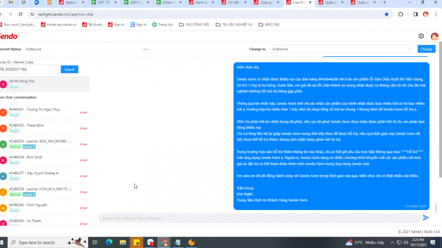Open the TÀI LIỆU NGHIỆP VỤ bookmark folder
This screenshot has width=442, height=248.
[x=234, y=25]
